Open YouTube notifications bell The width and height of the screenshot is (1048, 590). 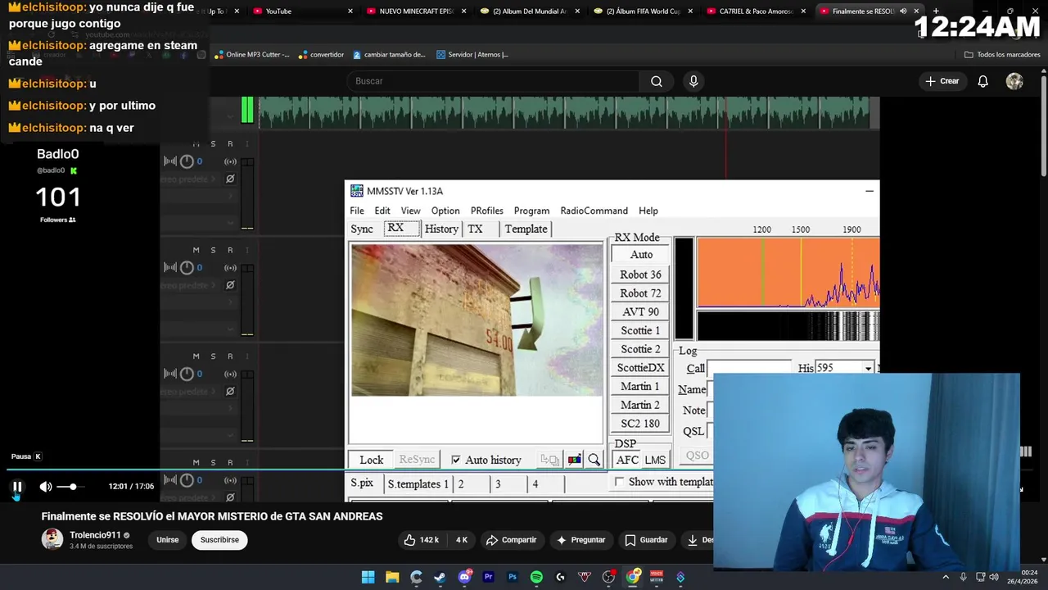[x=982, y=81]
